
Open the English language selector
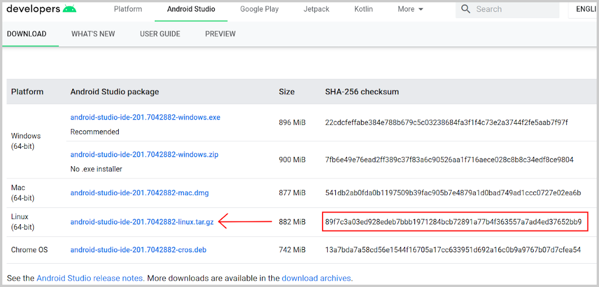pyautogui.click(x=583, y=9)
